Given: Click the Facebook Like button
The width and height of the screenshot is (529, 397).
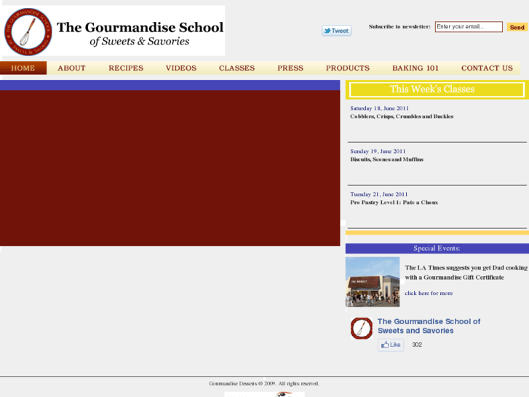Looking at the screenshot, I should [391, 345].
